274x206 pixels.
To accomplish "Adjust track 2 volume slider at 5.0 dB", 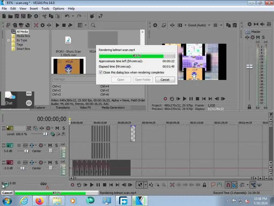I will (x=26, y=151).
